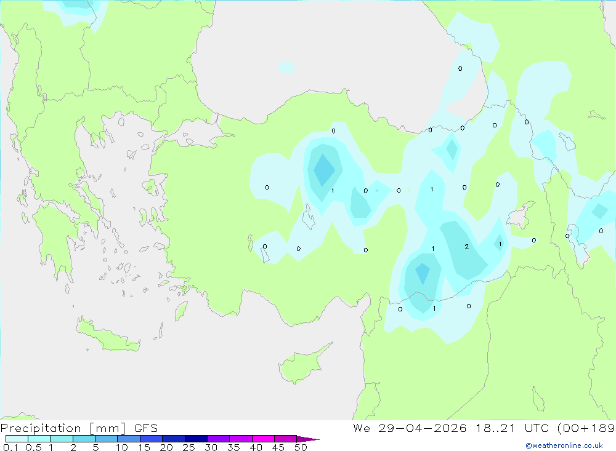
Task: Click the '2' precipitation value on map
Action: [x=467, y=247]
